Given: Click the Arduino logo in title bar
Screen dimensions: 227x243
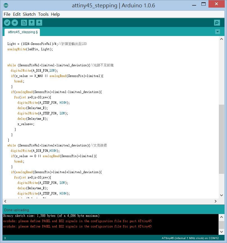Looking at the screenshot, I should click(x=6, y=5).
